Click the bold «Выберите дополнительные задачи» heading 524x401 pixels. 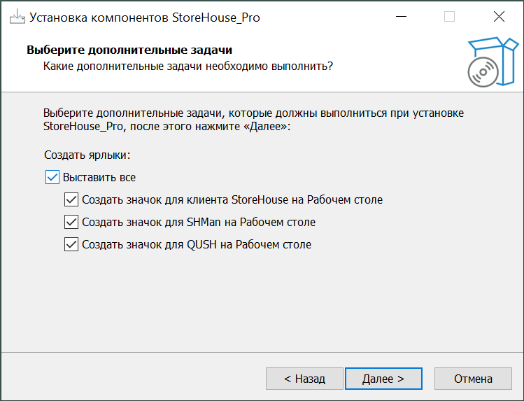pyautogui.click(x=129, y=50)
